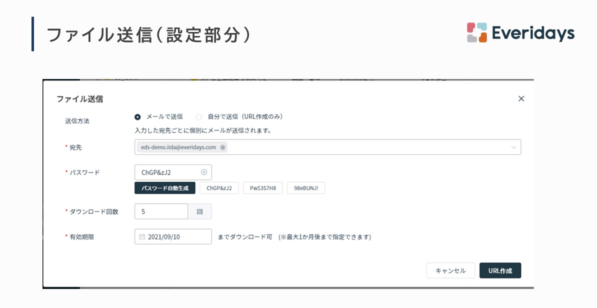Select the メールで送信 radio button

click(137, 117)
